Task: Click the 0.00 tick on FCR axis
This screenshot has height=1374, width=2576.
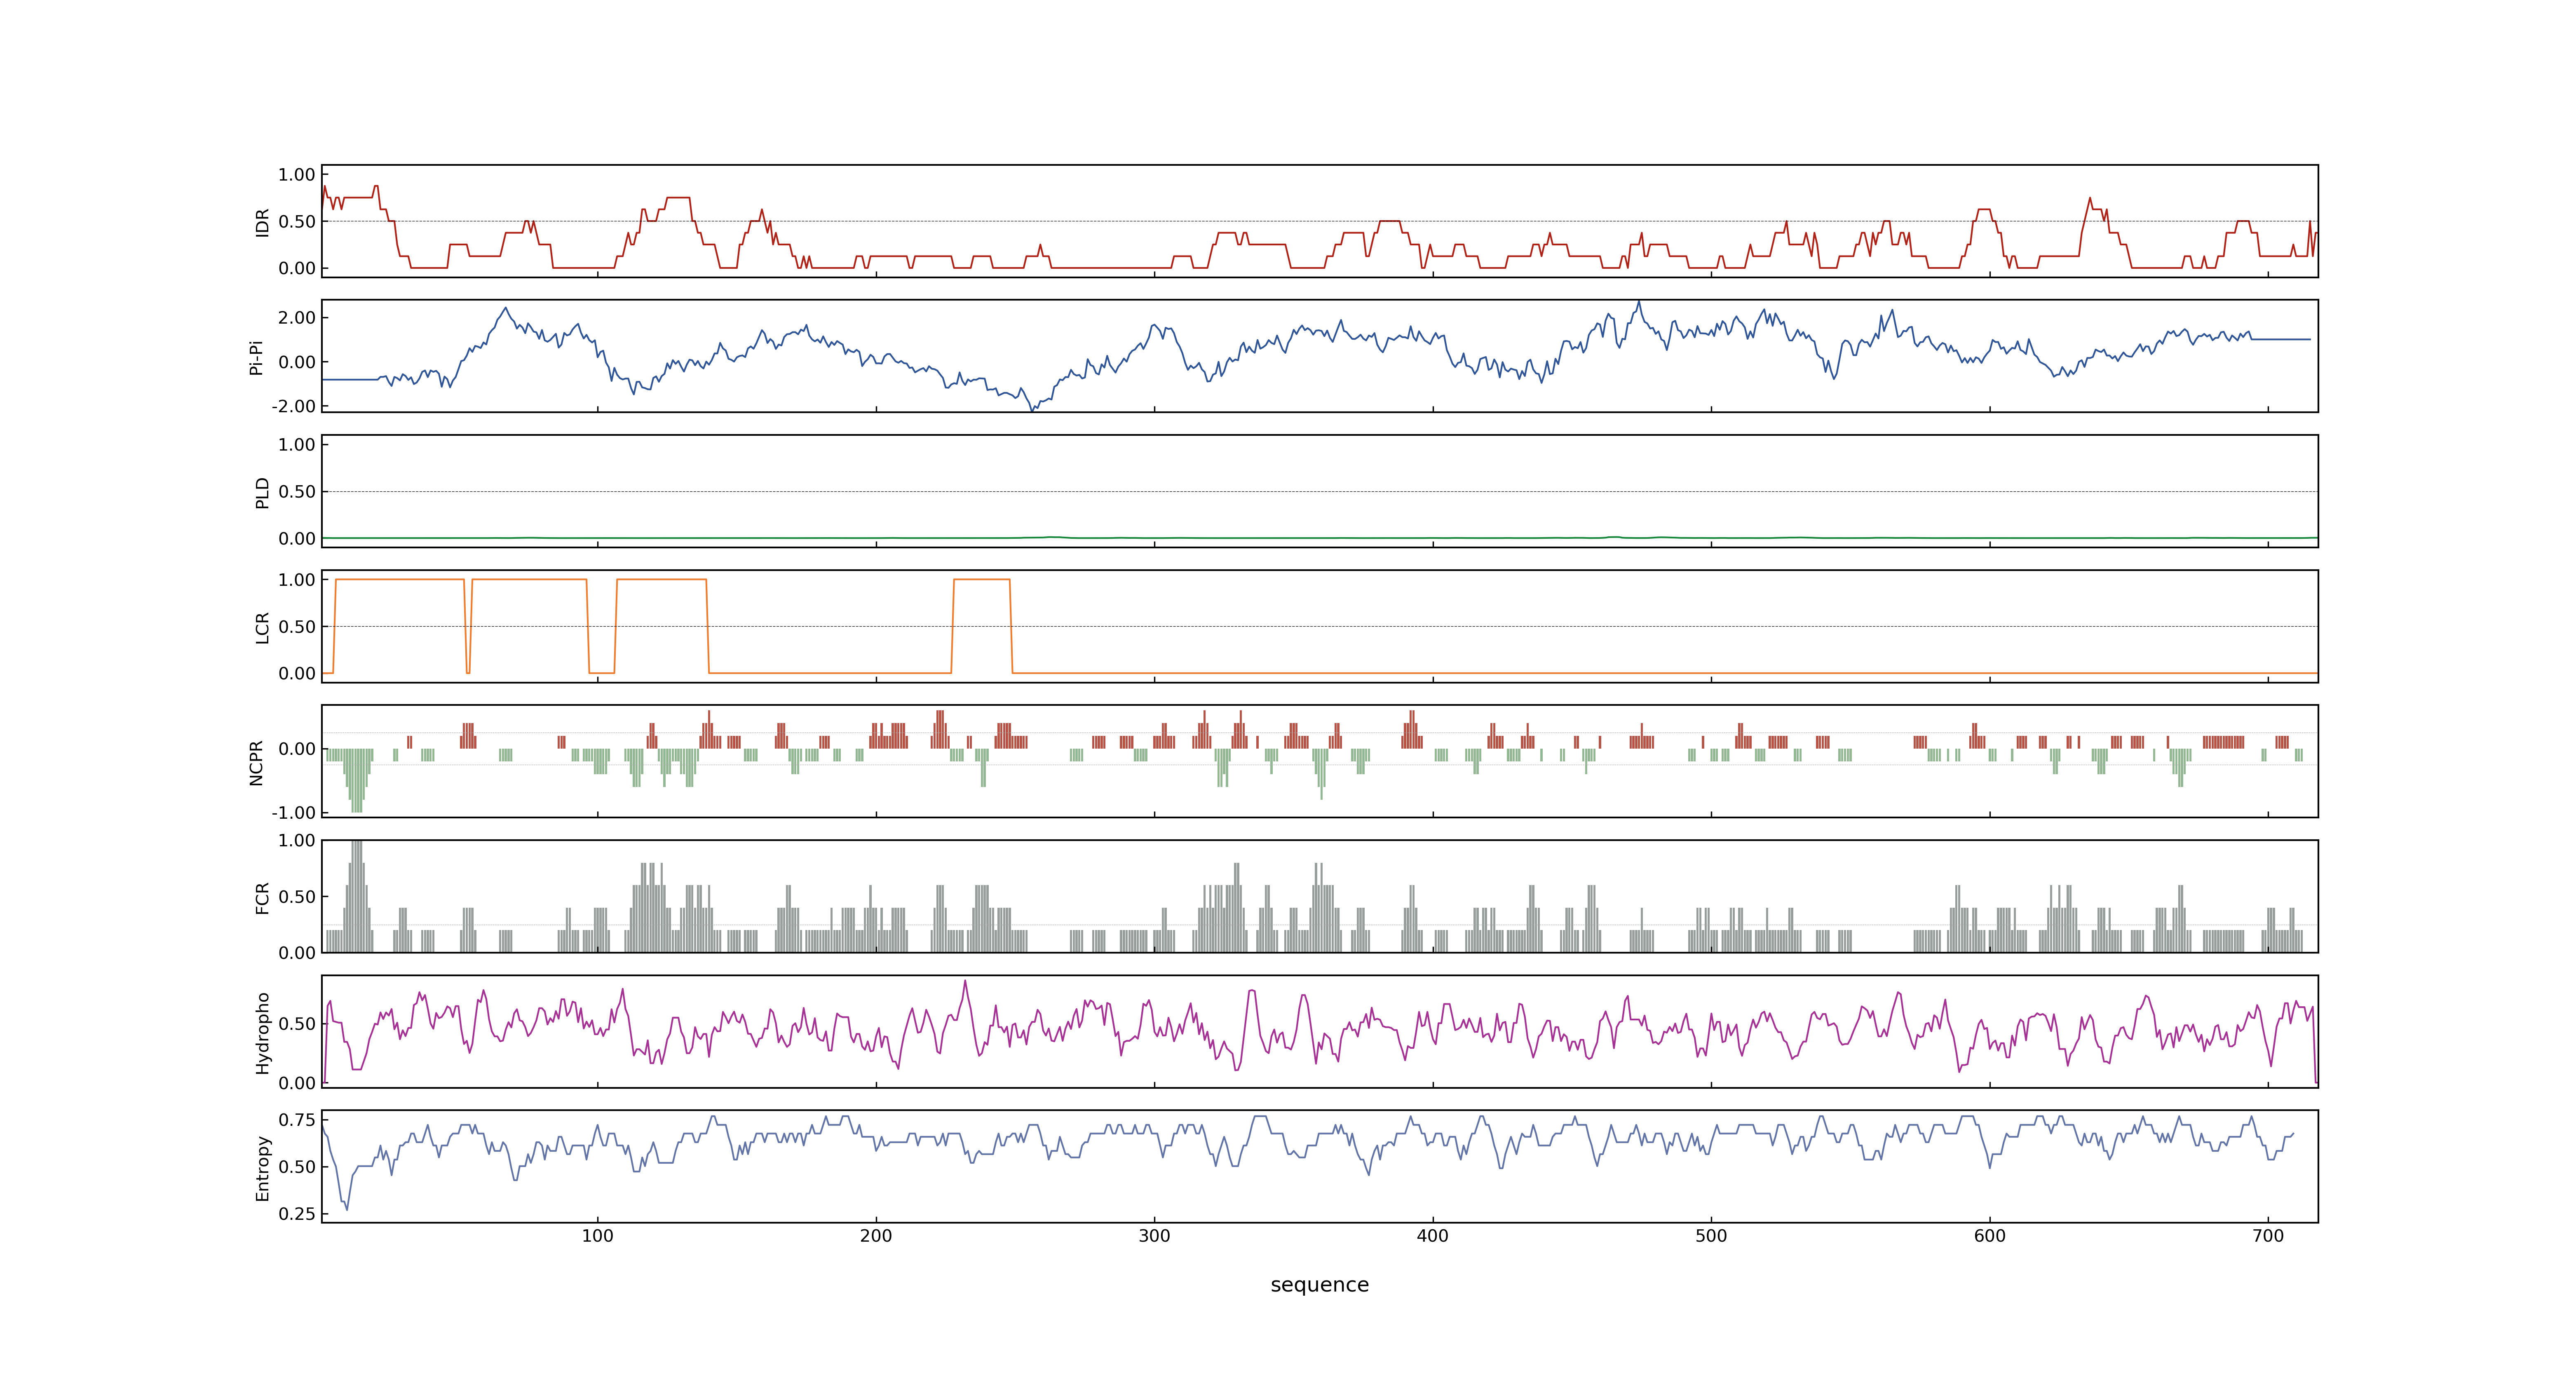Action: point(297,953)
